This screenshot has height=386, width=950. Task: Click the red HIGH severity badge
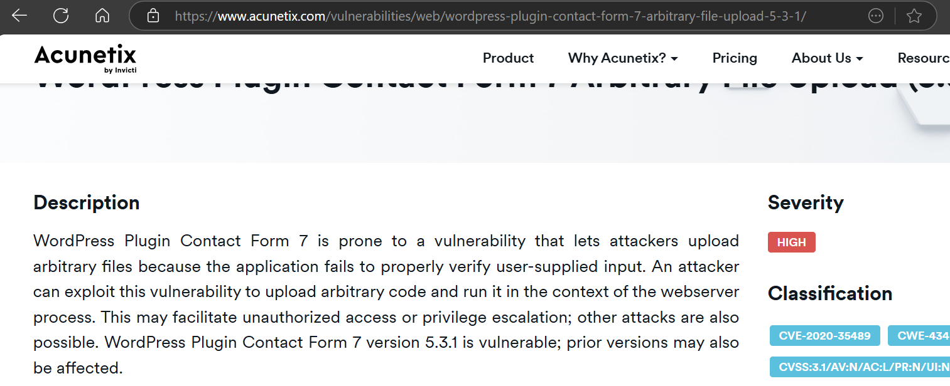[x=791, y=243]
